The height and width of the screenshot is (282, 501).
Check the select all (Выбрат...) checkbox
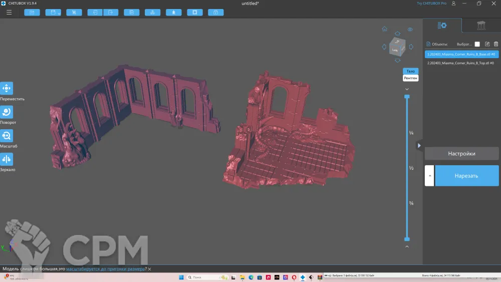pos(477,44)
